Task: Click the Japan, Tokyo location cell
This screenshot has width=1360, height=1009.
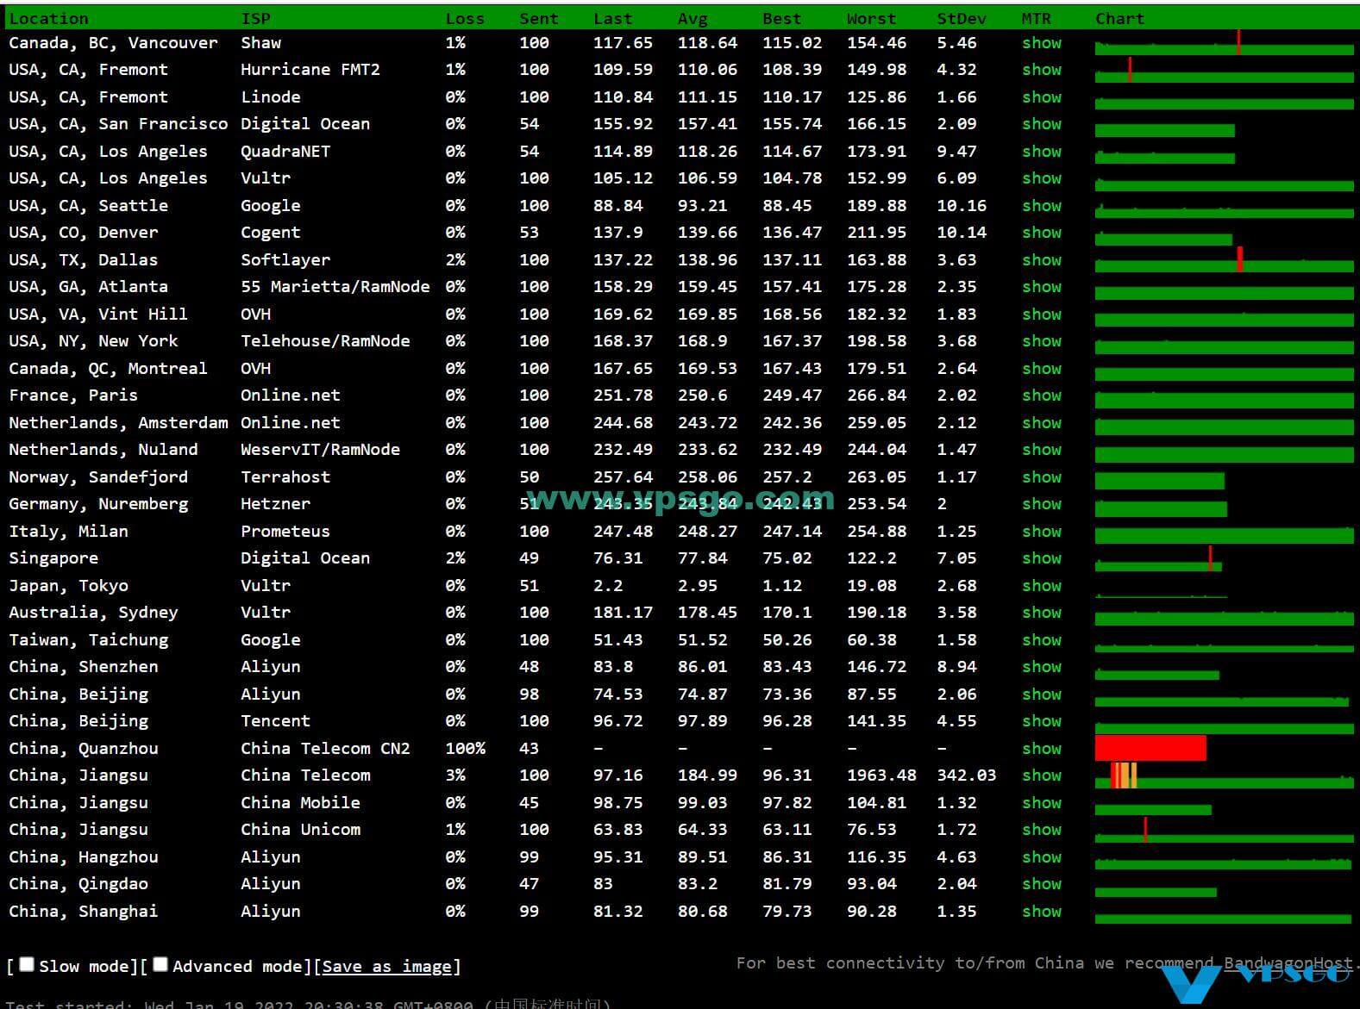Action: (69, 586)
